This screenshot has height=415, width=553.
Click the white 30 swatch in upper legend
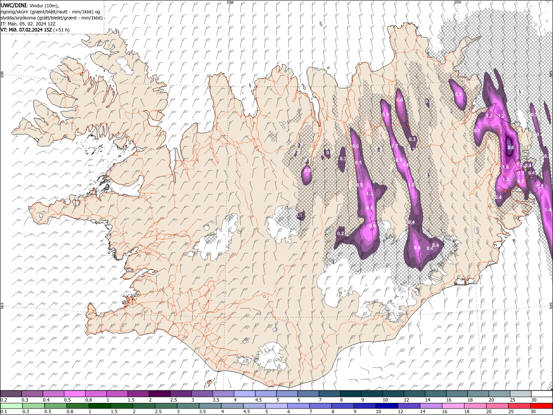[542, 394]
